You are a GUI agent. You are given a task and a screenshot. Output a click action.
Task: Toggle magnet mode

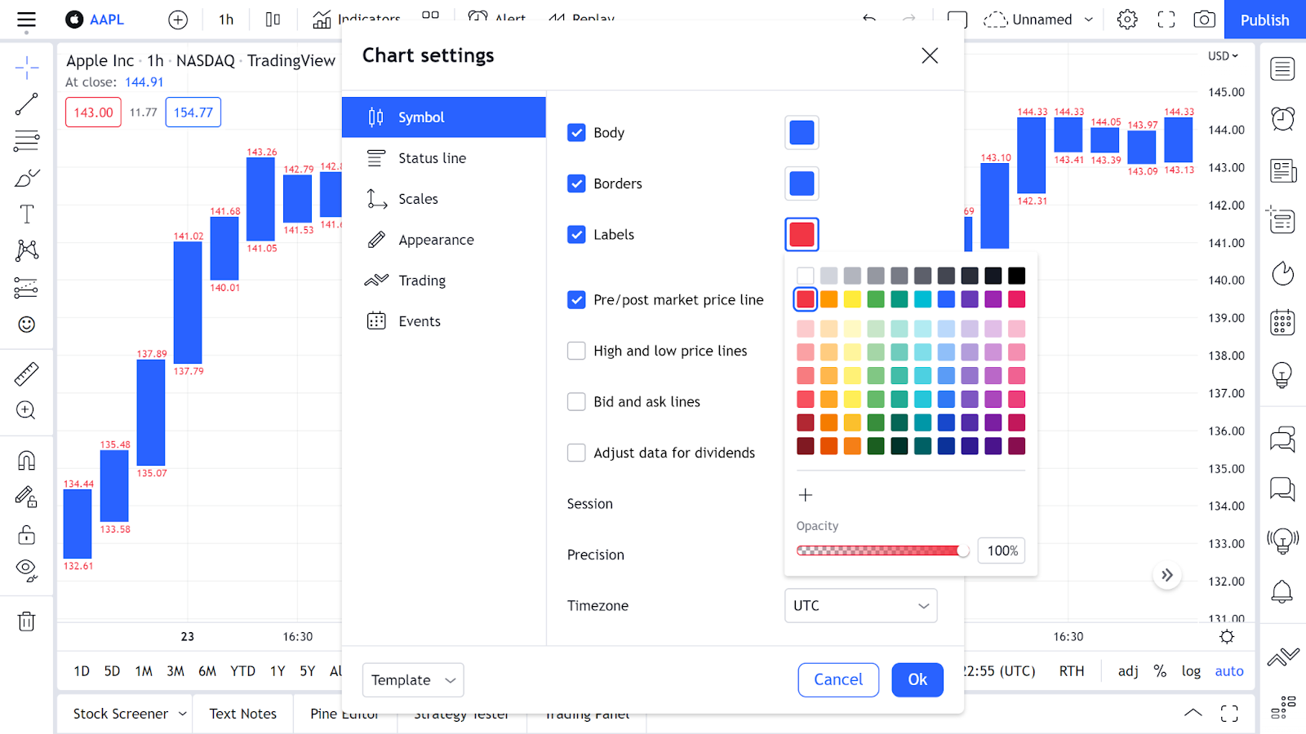26,461
